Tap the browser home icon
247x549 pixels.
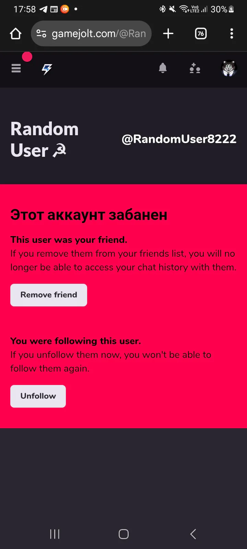16,34
